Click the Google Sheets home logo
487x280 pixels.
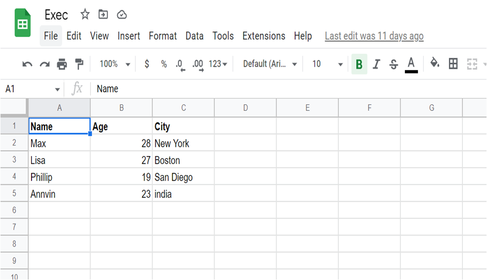pos(23,23)
